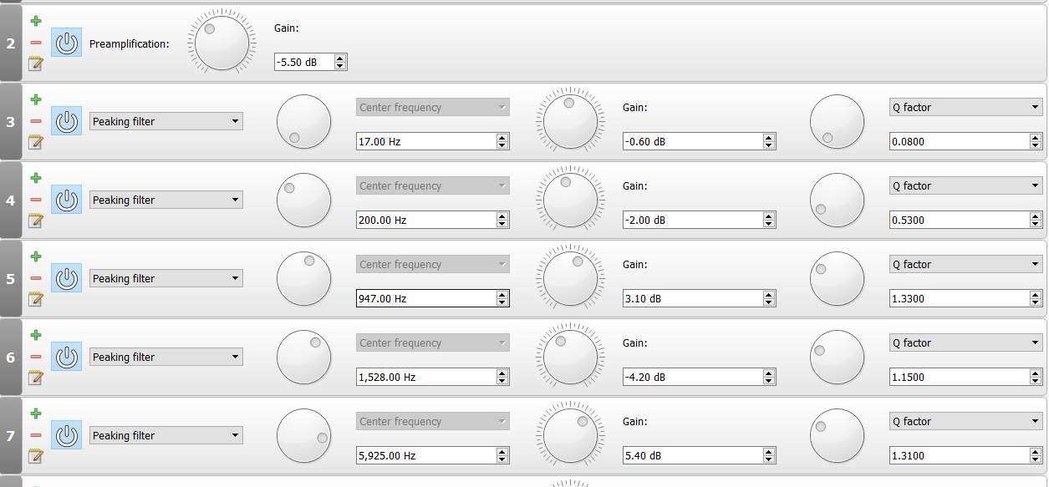Open the notepad edit icon in row 2

pyautogui.click(x=35, y=63)
